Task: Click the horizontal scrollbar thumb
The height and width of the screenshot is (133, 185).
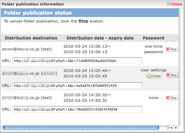Action: point(81,127)
